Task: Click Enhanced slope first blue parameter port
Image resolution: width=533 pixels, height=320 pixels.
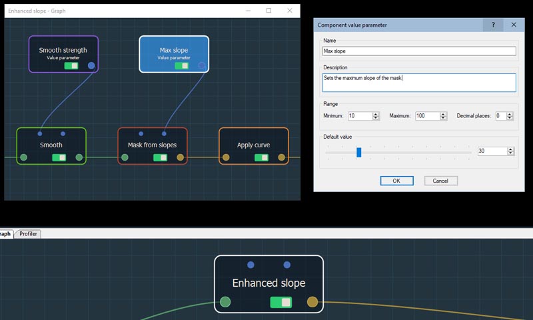Action: [251, 265]
